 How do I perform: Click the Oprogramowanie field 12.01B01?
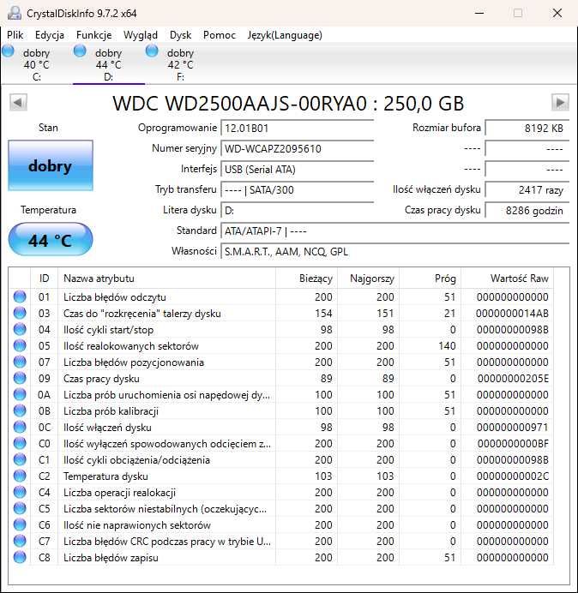coord(298,129)
